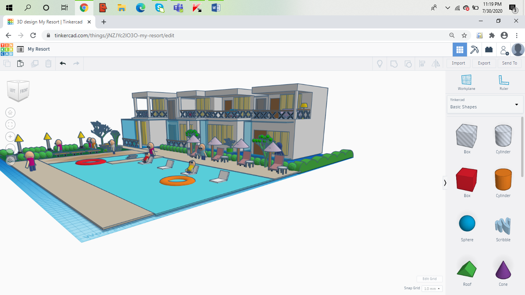Open Microsoft Word from the taskbar
This screenshot has height=295, width=525.
click(216, 8)
